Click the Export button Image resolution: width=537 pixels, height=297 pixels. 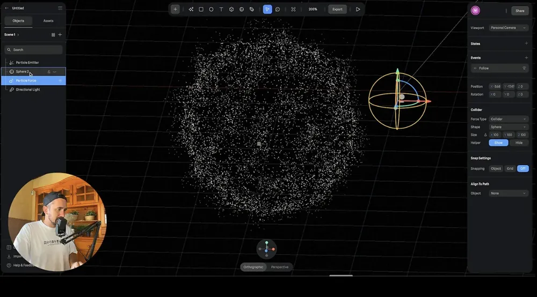(x=337, y=9)
